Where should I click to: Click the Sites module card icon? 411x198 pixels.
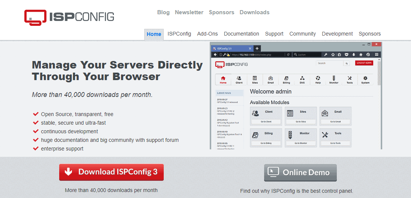[x=290, y=113]
